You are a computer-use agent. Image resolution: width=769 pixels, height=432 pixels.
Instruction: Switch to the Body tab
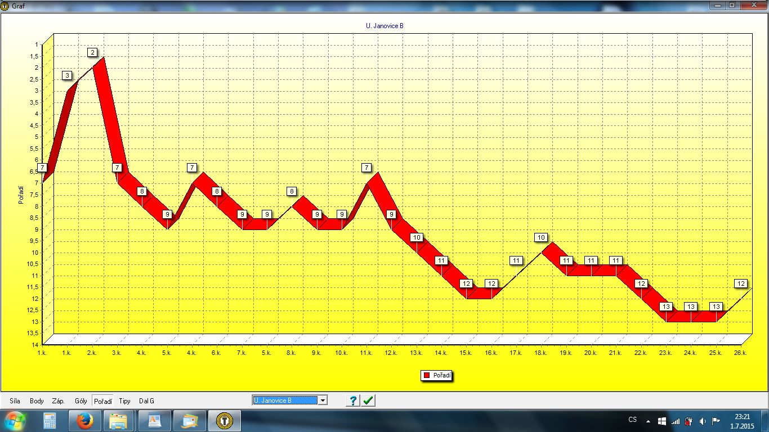pyautogui.click(x=37, y=401)
